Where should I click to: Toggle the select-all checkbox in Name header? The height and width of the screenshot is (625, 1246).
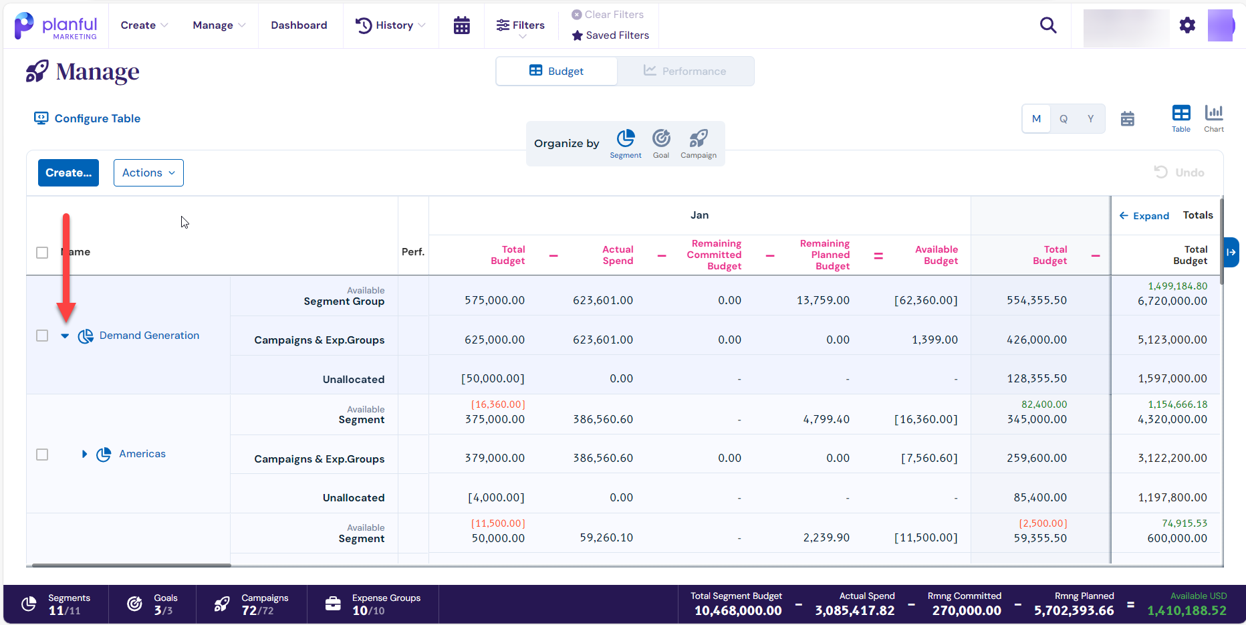pyautogui.click(x=42, y=253)
